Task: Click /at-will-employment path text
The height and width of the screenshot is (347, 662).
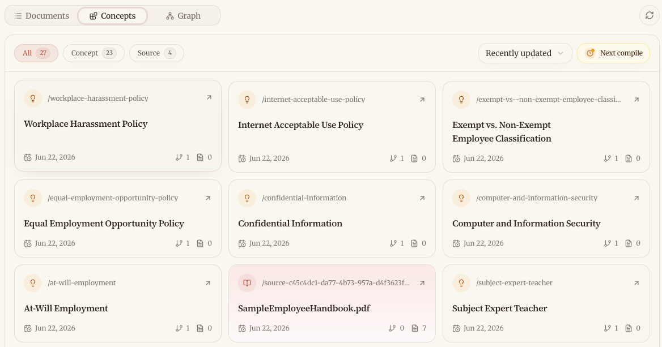Action: point(82,283)
